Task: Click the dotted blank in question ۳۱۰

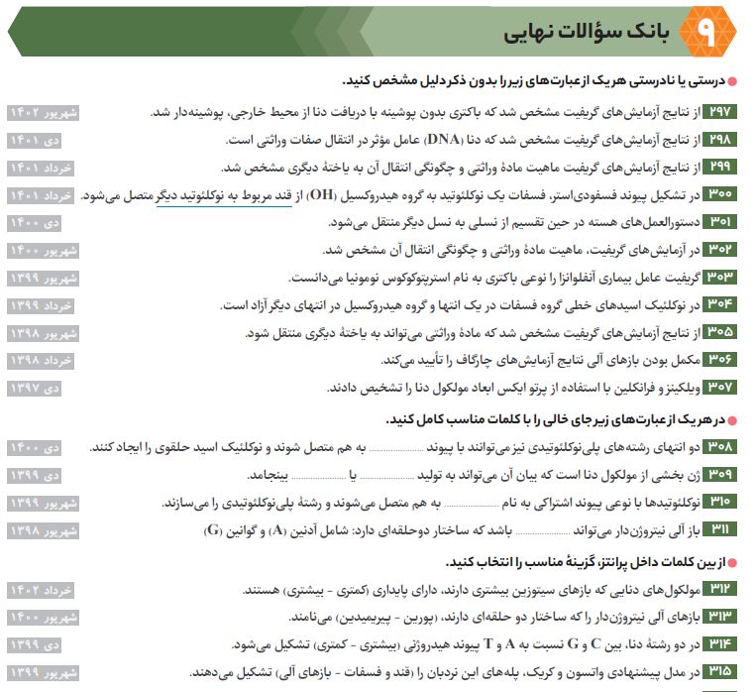Action: (472, 505)
